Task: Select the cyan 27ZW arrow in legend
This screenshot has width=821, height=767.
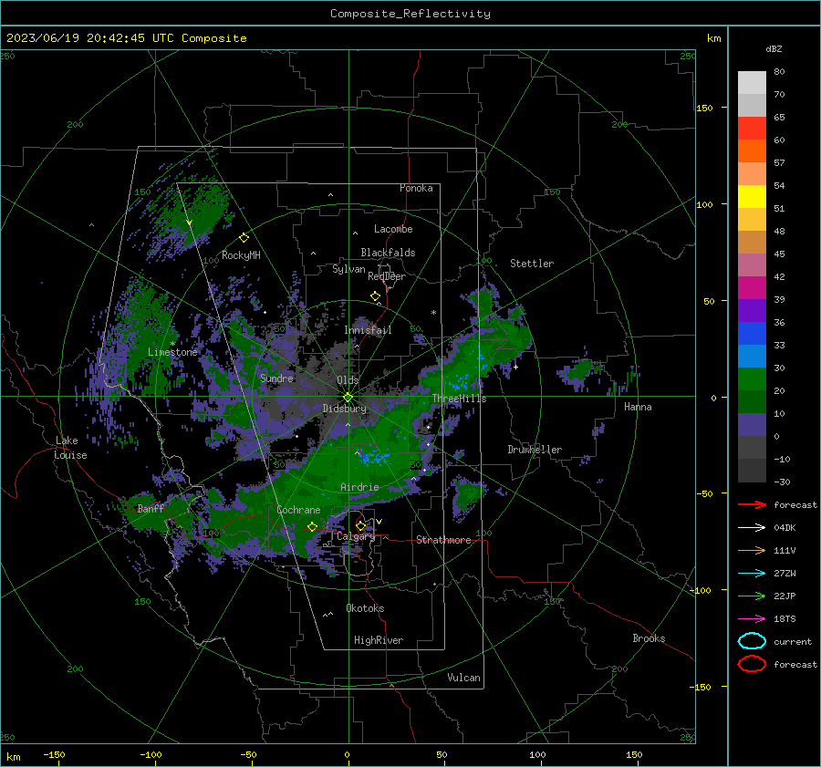Action: 752,574
